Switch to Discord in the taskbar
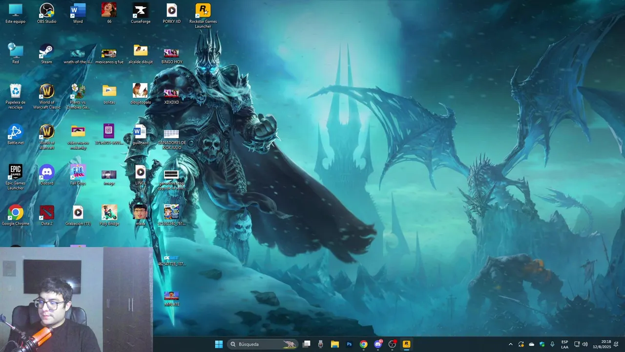The width and height of the screenshot is (625, 352). click(x=378, y=344)
